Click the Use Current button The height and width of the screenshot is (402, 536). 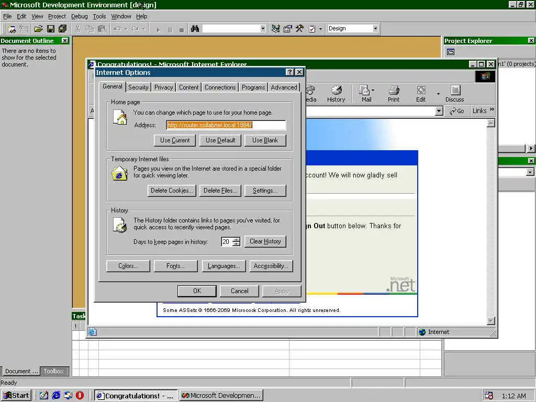175,140
